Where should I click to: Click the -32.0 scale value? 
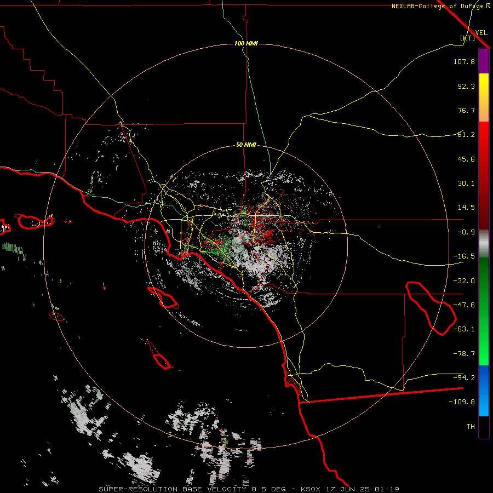pyautogui.click(x=464, y=281)
